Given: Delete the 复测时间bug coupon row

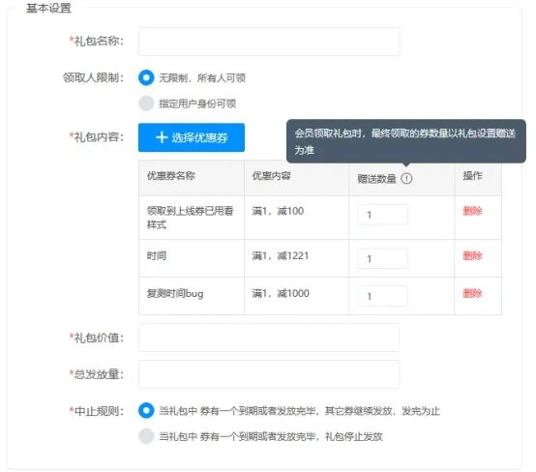Looking at the screenshot, I should point(472,293).
